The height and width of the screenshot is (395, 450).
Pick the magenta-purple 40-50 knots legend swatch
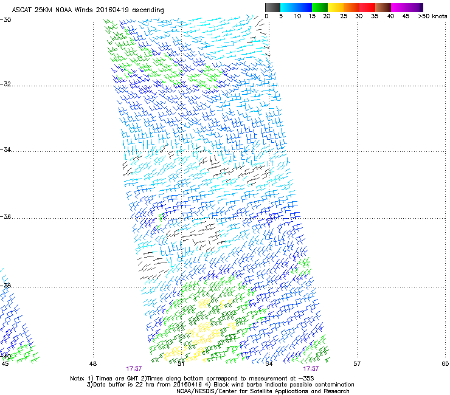click(x=407, y=7)
